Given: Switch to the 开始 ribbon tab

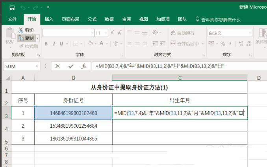Looking at the screenshot, I should coord(32,19).
